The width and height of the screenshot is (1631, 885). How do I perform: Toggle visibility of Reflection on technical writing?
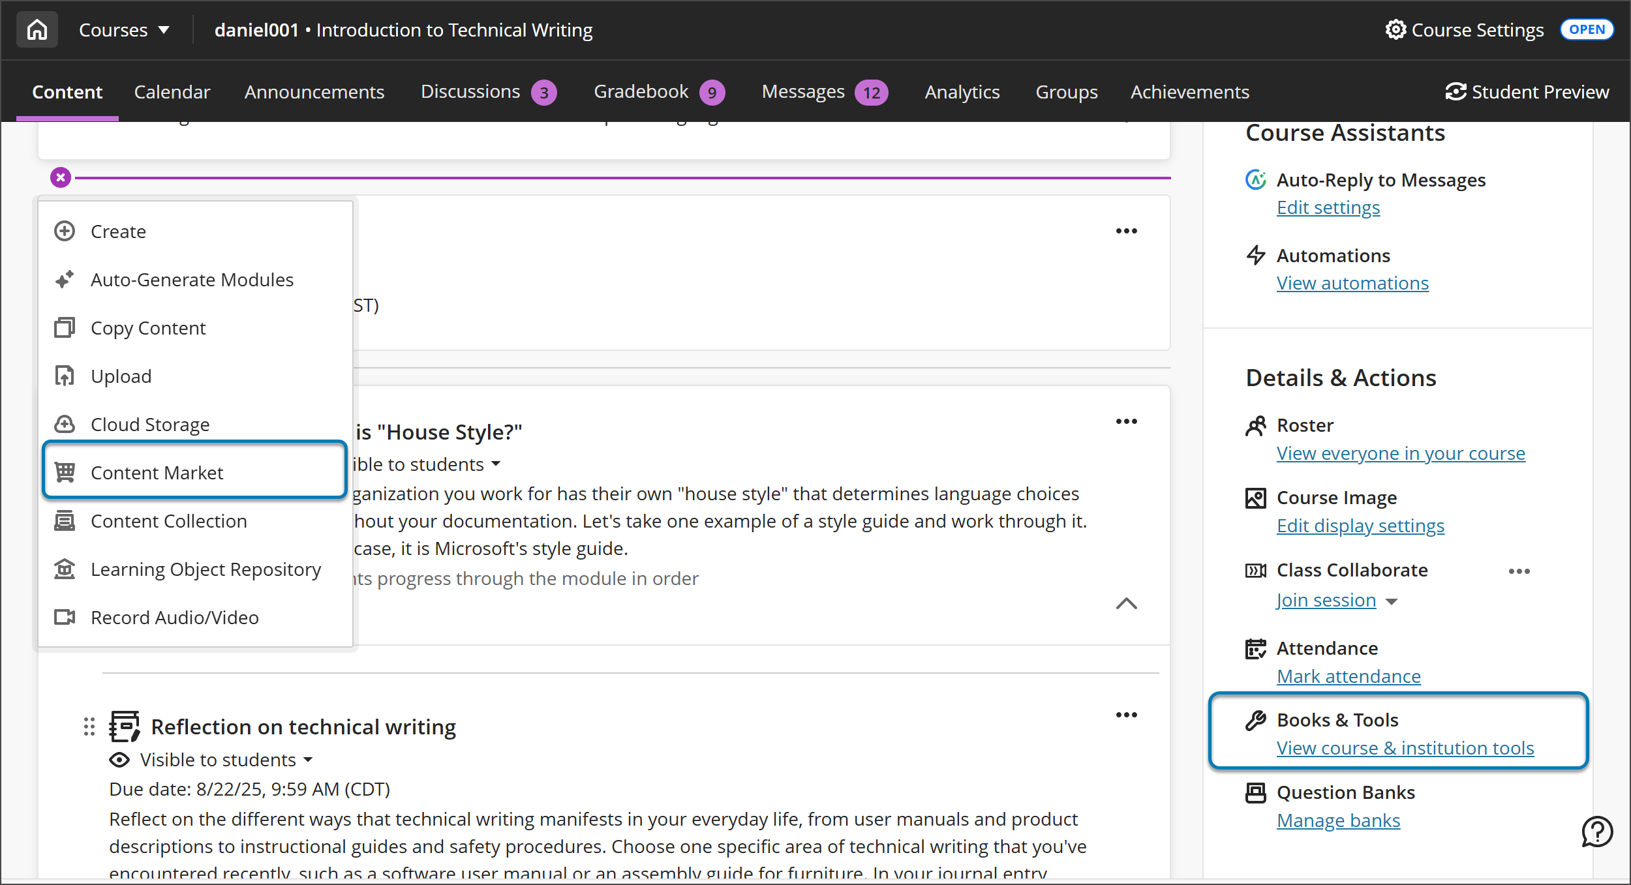pos(211,759)
